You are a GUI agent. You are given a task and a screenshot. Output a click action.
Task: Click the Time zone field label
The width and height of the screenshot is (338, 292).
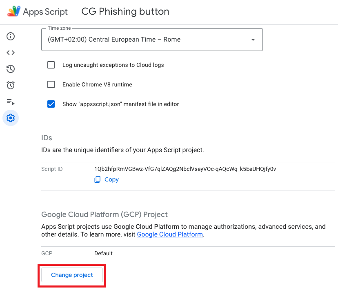click(59, 28)
